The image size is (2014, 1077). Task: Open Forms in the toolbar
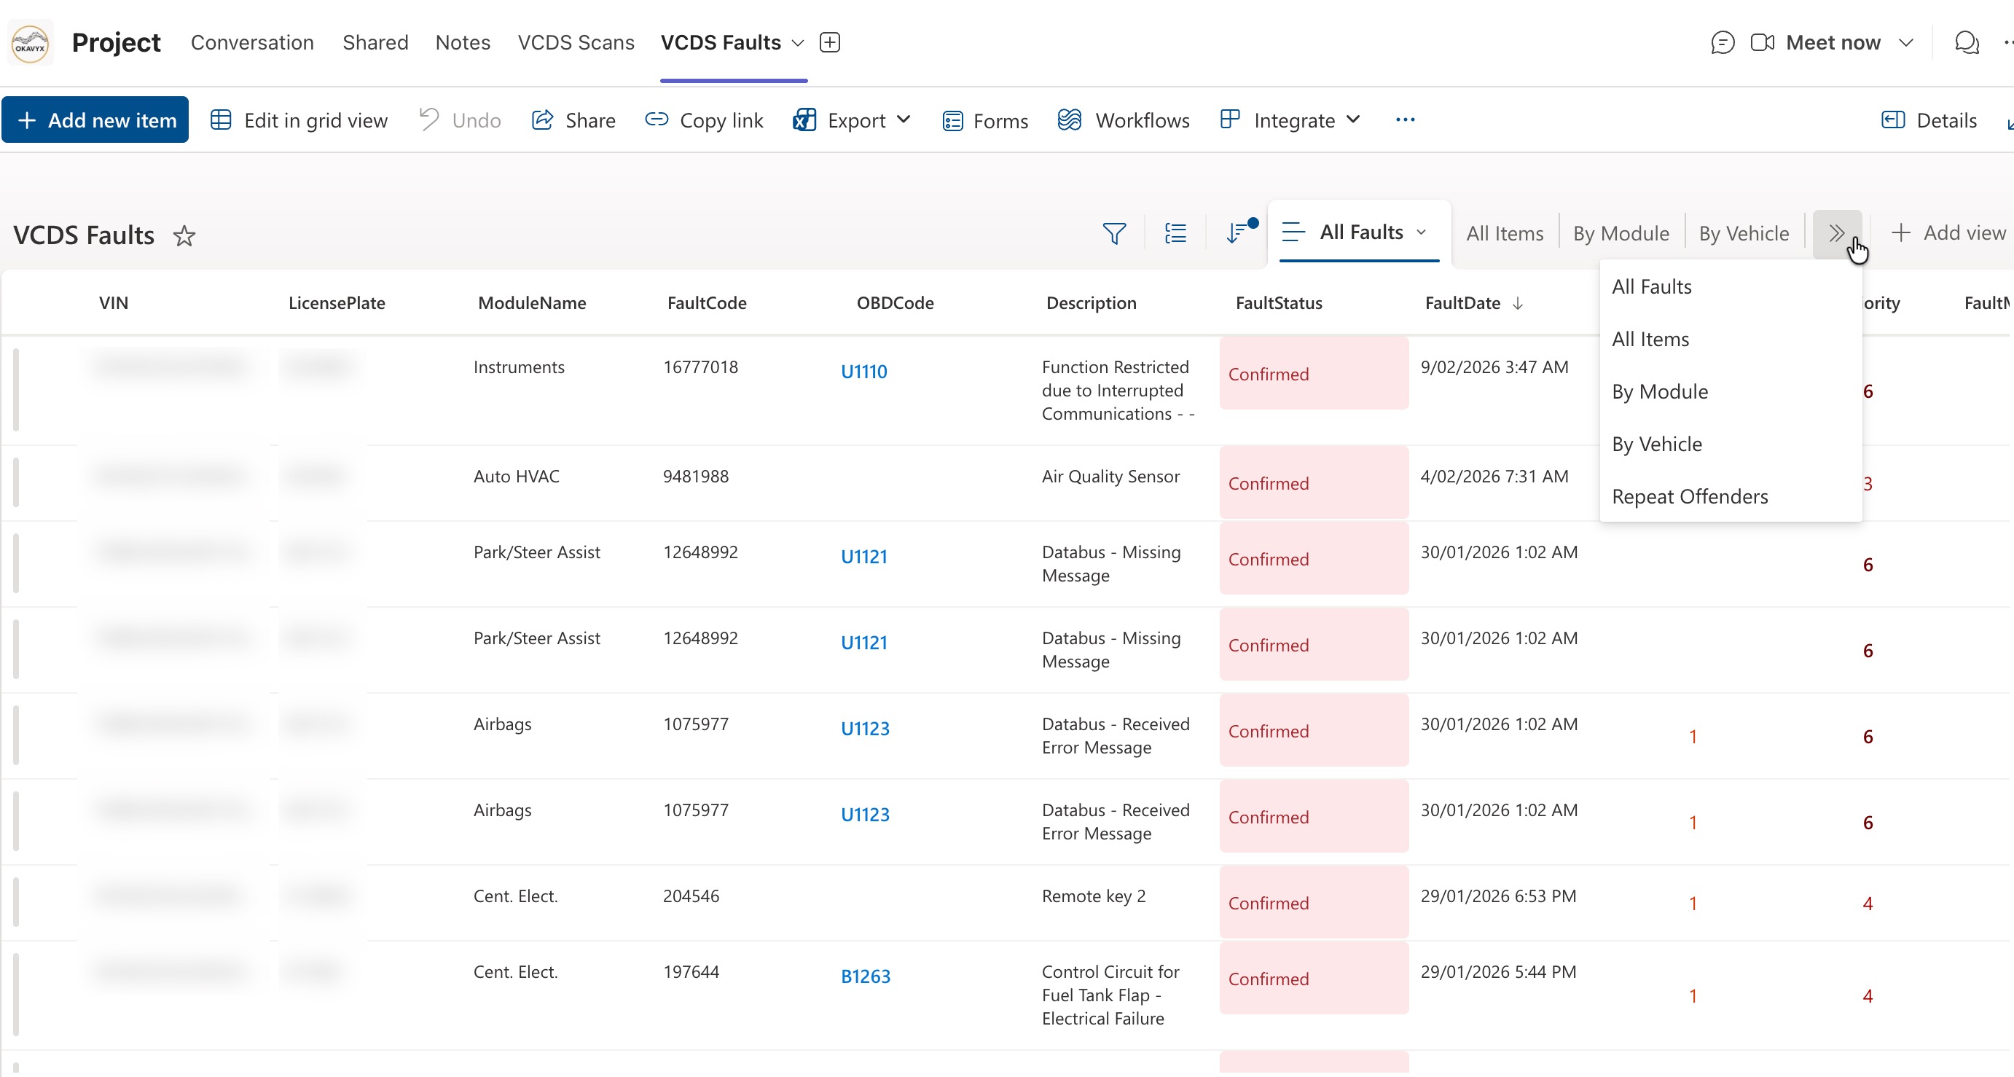click(x=985, y=120)
